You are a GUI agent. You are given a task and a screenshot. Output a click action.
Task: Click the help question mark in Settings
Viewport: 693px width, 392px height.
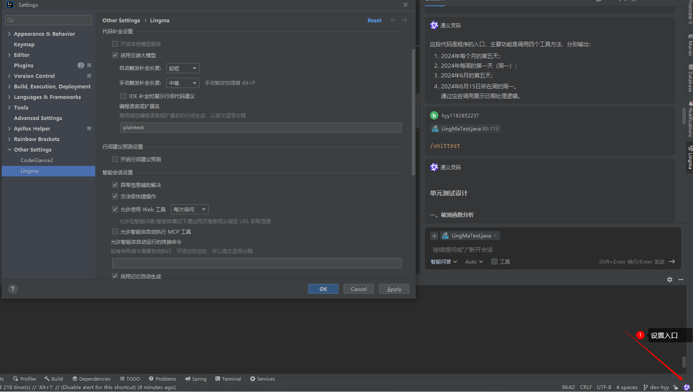click(13, 289)
